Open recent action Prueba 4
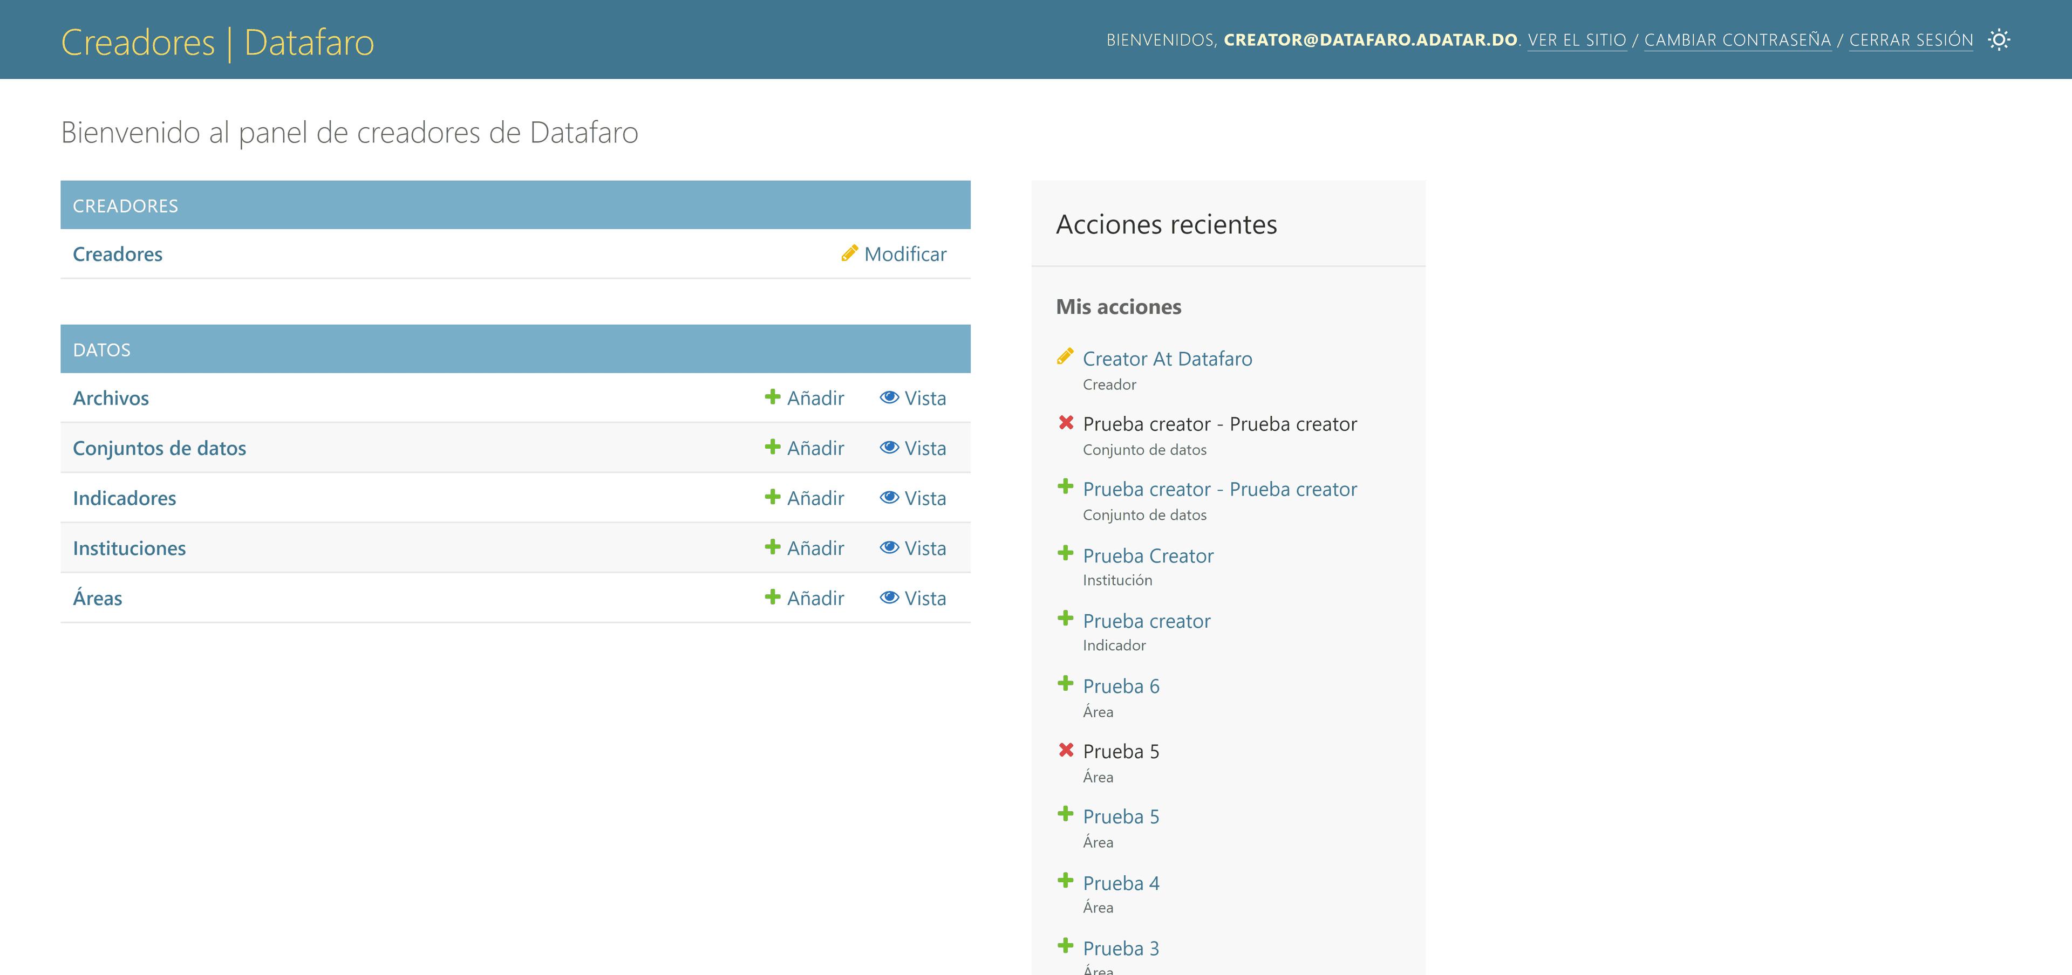The width and height of the screenshot is (2072, 975). (x=1121, y=883)
